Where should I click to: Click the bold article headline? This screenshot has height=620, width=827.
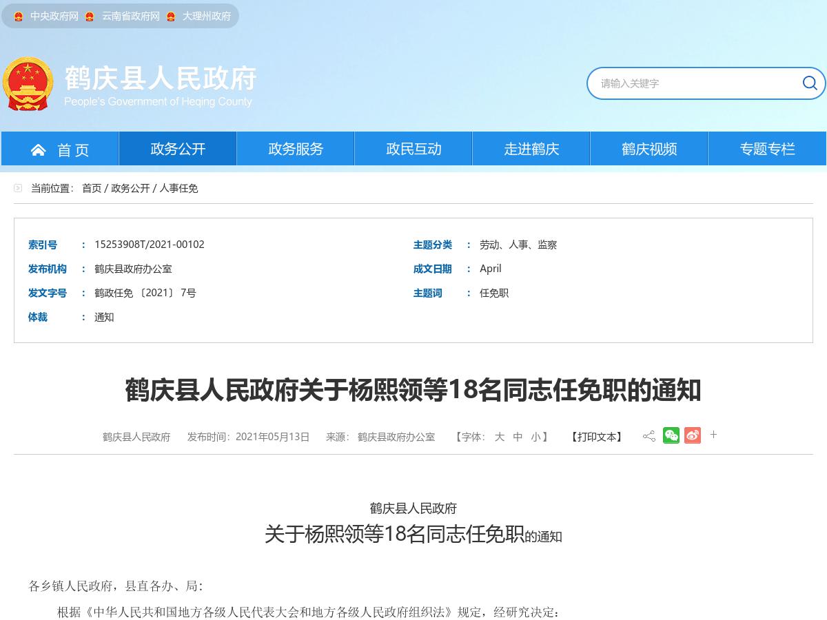(413, 390)
